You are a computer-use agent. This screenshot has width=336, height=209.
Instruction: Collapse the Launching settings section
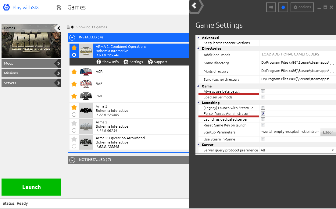point(198,102)
